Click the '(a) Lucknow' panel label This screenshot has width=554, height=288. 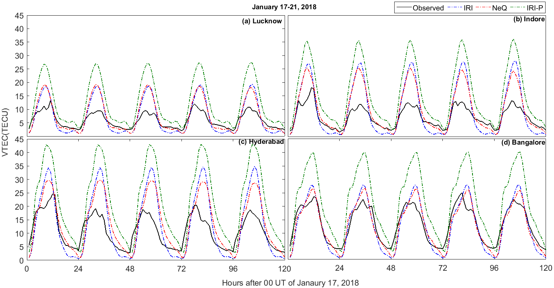pyautogui.click(x=262, y=21)
